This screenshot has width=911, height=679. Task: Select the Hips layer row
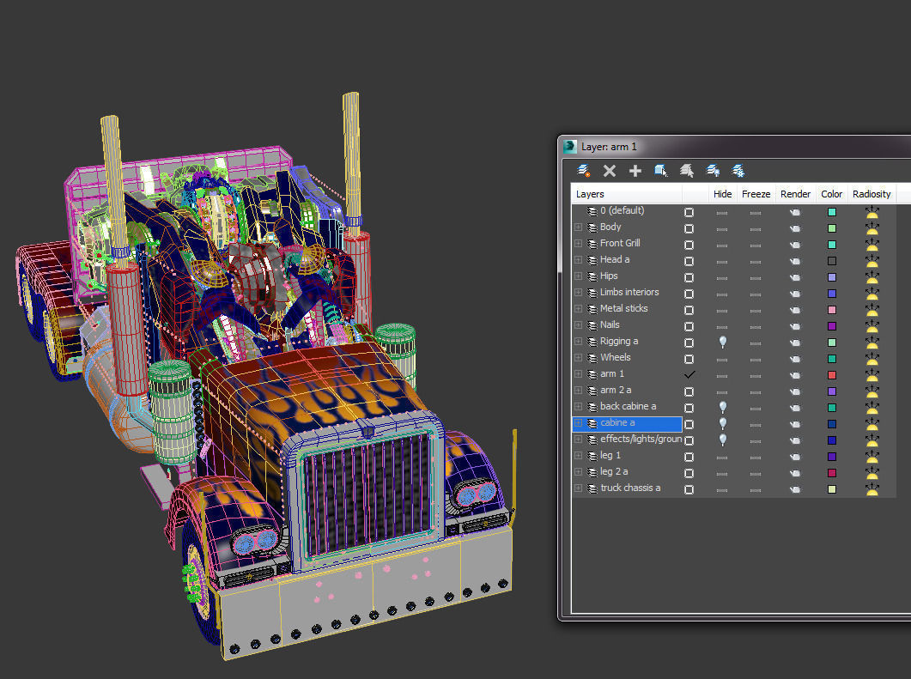pyautogui.click(x=733, y=276)
